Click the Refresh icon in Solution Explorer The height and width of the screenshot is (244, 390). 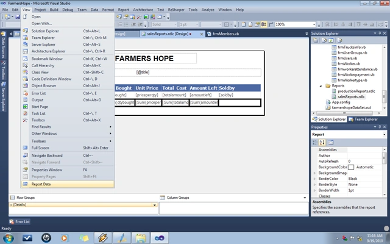331,40
